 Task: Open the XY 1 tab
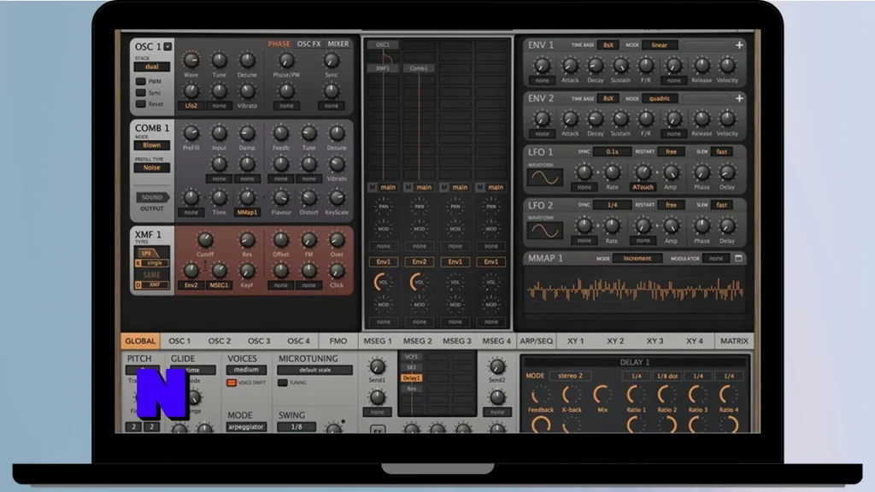click(x=576, y=341)
